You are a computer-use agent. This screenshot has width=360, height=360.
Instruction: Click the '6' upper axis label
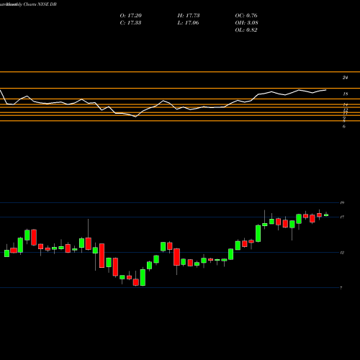point(344,127)
